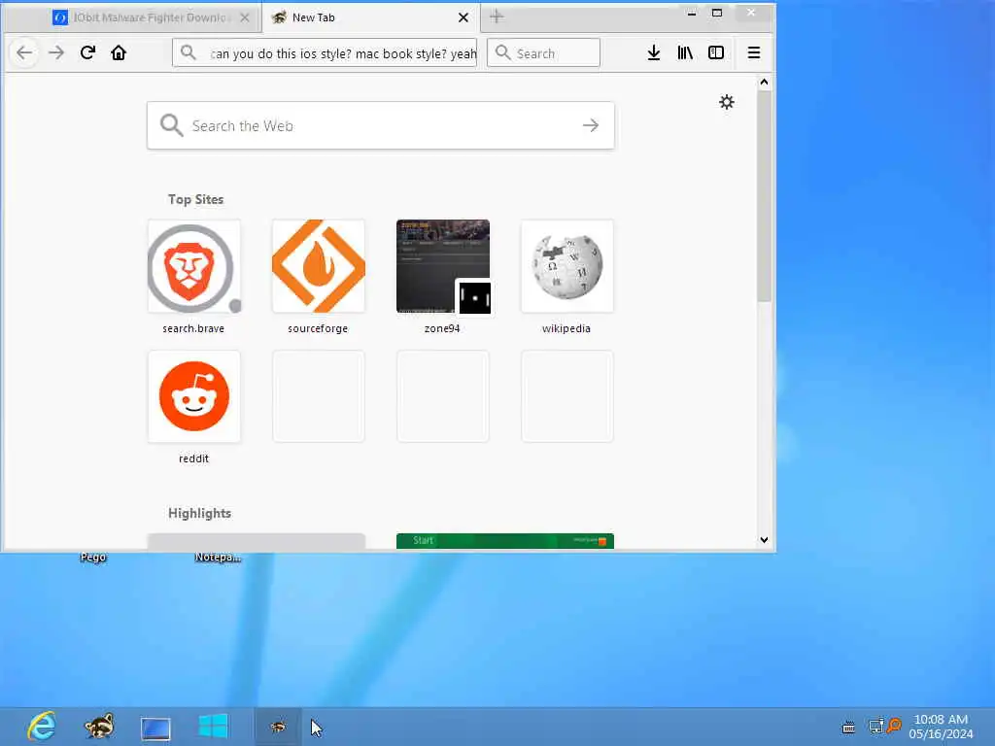Click the magnifier in the toolbar Search box
The width and height of the screenshot is (995, 746).
[x=502, y=52]
